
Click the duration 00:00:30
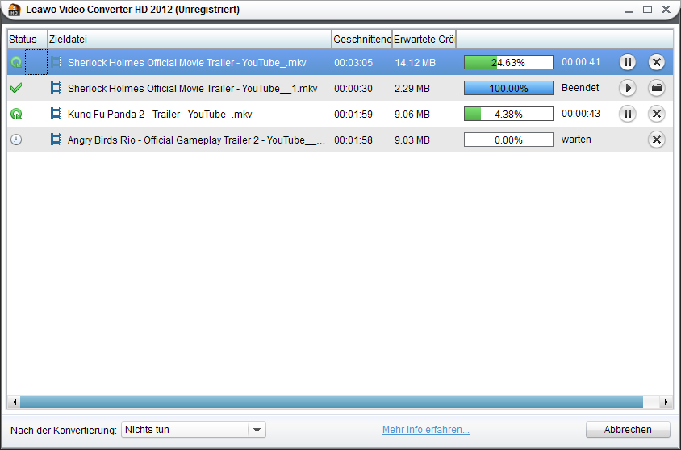click(353, 88)
